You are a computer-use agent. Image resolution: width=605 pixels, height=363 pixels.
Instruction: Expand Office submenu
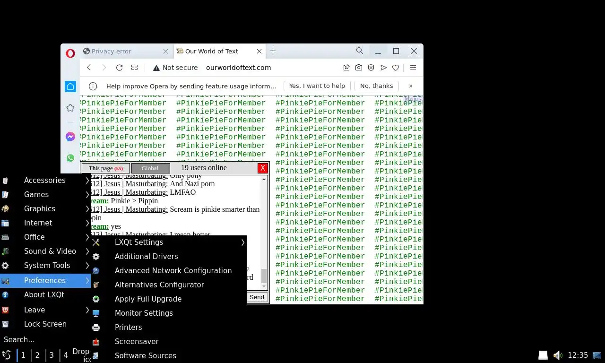click(45, 237)
